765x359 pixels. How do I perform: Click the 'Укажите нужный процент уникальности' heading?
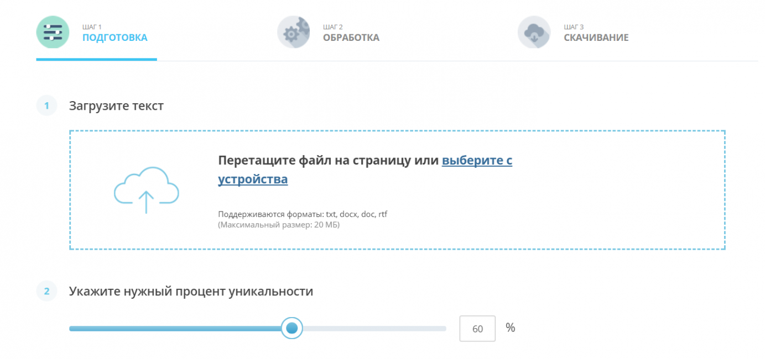[x=191, y=291]
